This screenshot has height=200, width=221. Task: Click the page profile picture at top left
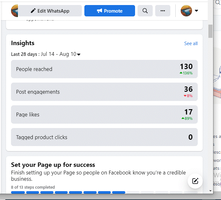pyautogui.click(x=14, y=11)
